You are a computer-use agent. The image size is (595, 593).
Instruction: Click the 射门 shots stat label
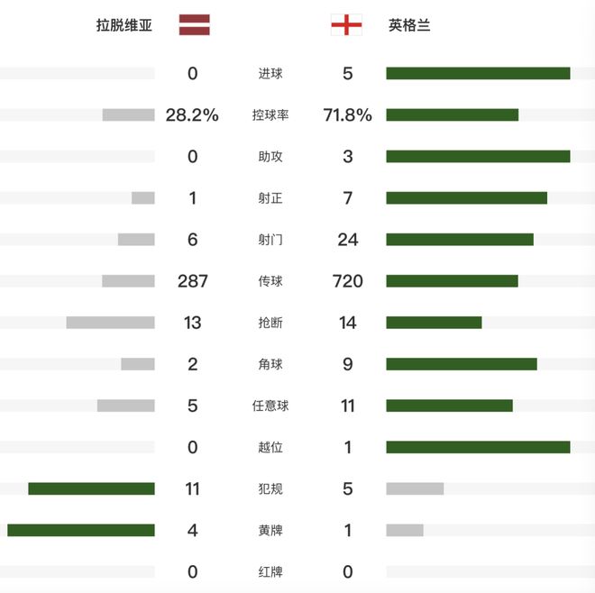click(x=270, y=240)
